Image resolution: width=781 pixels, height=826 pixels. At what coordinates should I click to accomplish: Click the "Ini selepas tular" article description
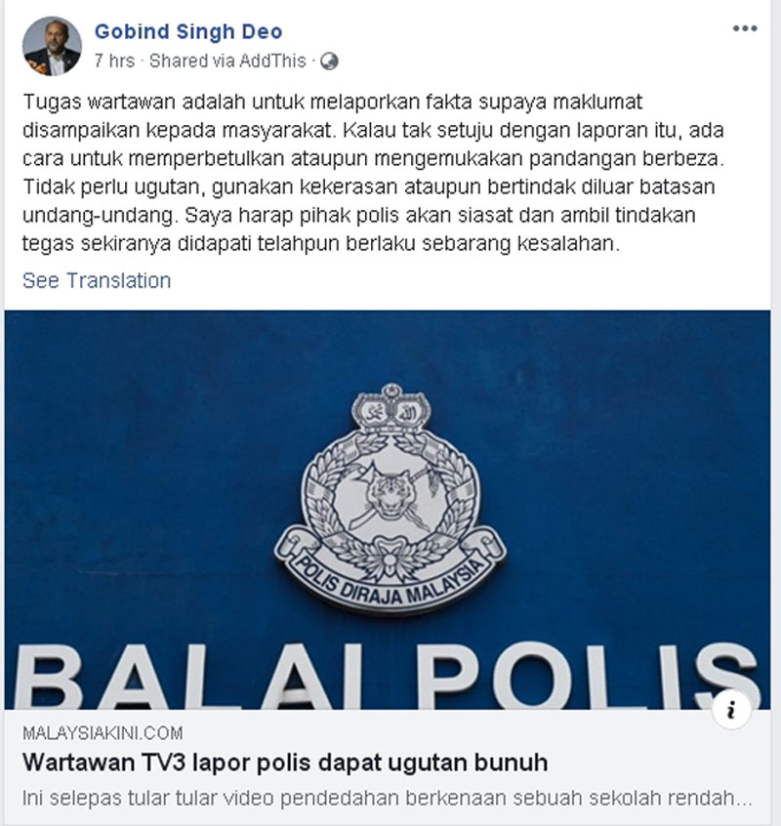pyautogui.click(x=387, y=798)
